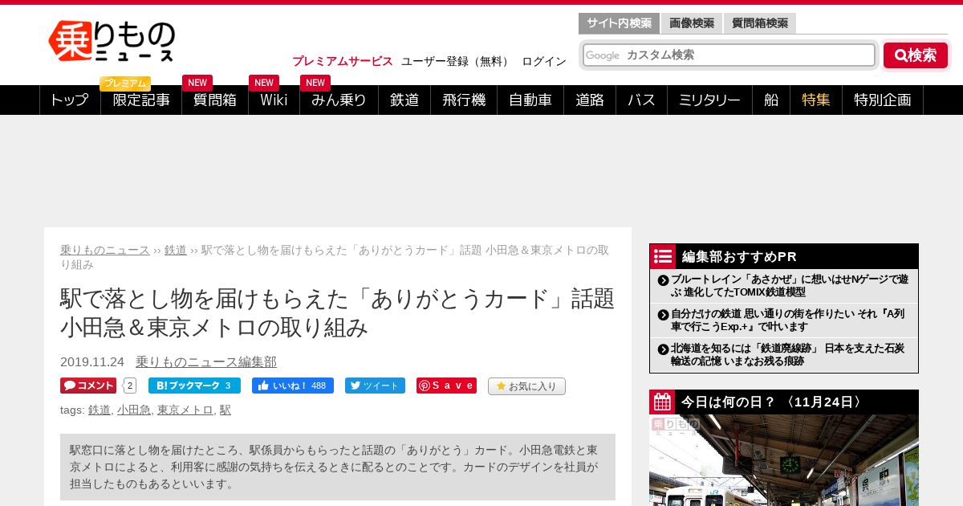Click the 今日は何の日？〈11月24日〉 heading

pyautogui.click(x=774, y=402)
